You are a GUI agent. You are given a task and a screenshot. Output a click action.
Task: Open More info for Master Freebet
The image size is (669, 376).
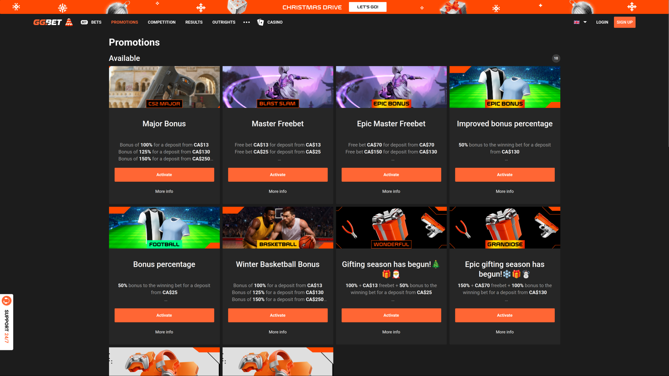pyautogui.click(x=277, y=191)
